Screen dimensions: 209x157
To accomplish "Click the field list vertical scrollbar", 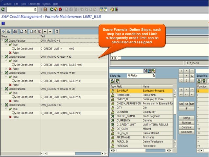I will [175, 118].
